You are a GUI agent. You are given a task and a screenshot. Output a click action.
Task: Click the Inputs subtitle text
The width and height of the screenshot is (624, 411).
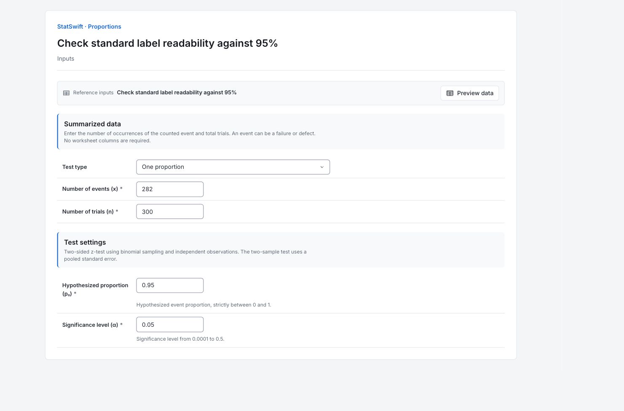click(x=66, y=59)
